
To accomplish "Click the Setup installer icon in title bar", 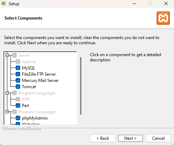I will click(x=4, y=3).
